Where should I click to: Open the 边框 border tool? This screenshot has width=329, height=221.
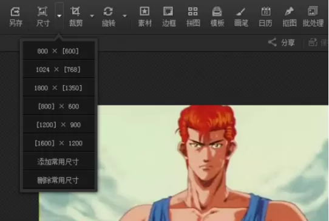[x=169, y=16]
